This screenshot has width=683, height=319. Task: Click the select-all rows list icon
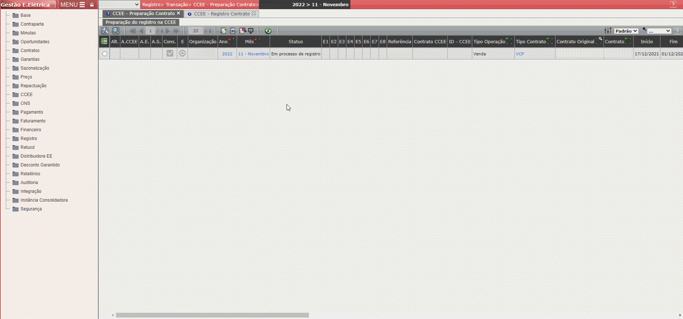point(104,41)
